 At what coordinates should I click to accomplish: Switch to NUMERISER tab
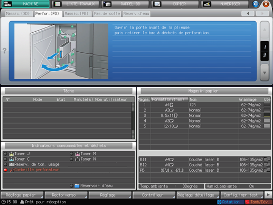point(225,4)
